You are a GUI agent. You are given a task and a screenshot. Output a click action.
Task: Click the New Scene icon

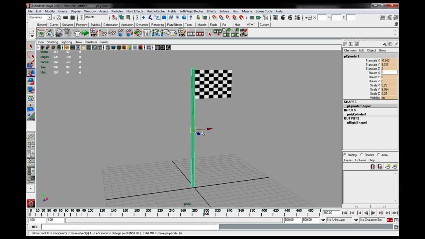58,18
